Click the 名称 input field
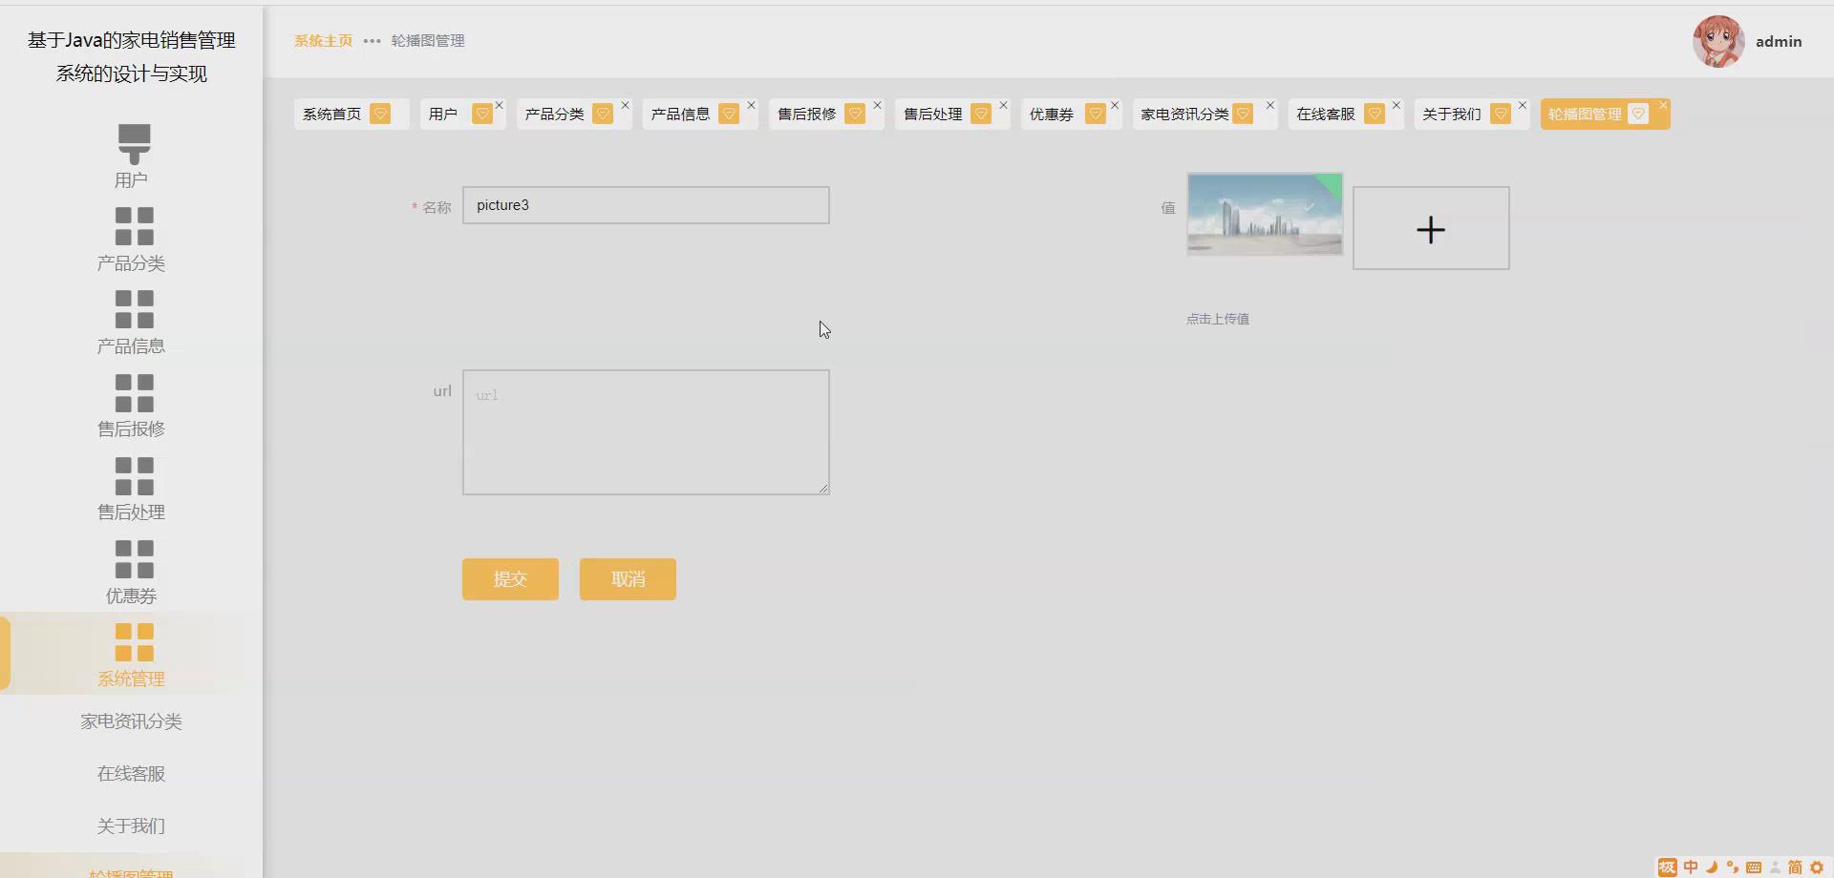Screen dimensions: 1834x878 click(x=646, y=205)
